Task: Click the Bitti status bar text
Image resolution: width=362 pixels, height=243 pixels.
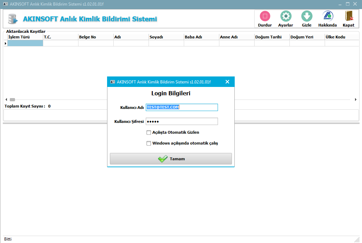Action: (8, 239)
